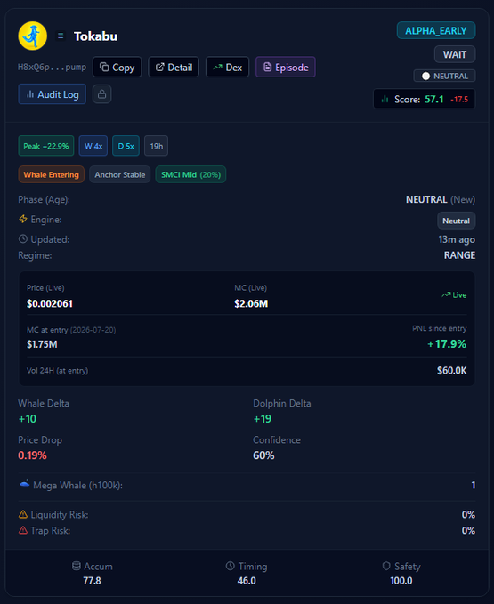This screenshot has height=604, width=494.
Task: Click the ALPHA_EARLY badge
Action: [436, 30]
